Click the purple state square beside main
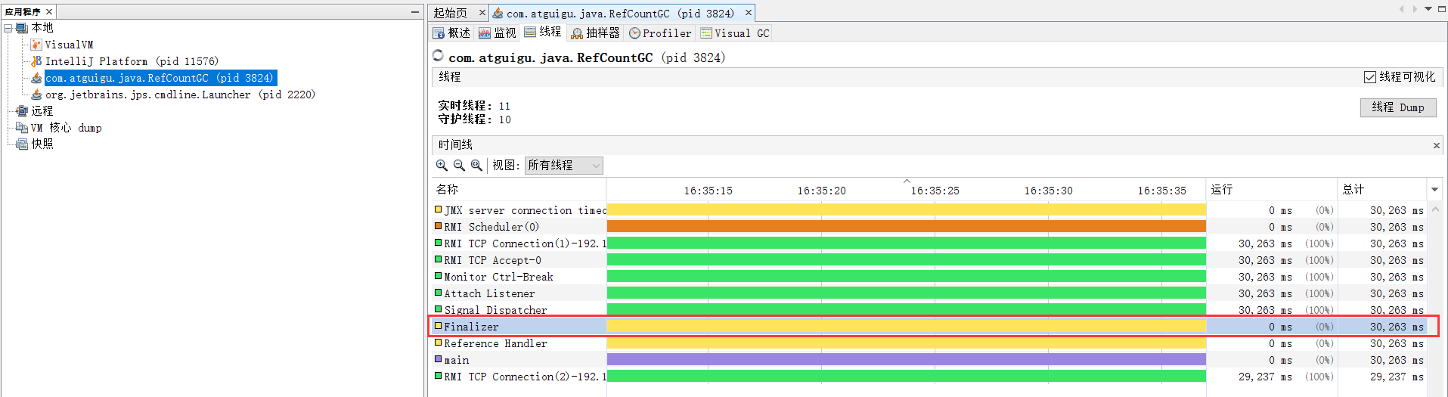 (438, 359)
